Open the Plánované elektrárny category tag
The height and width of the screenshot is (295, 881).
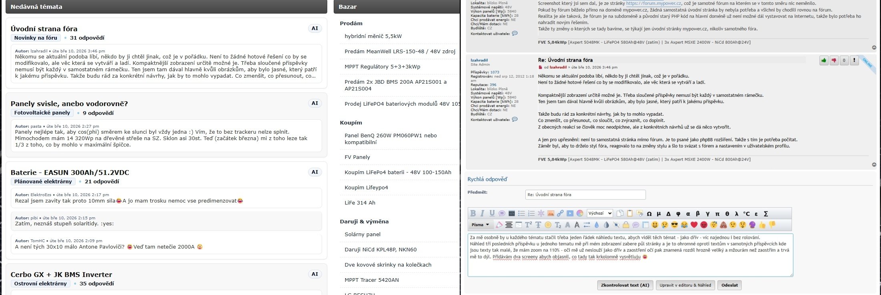coord(43,182)
